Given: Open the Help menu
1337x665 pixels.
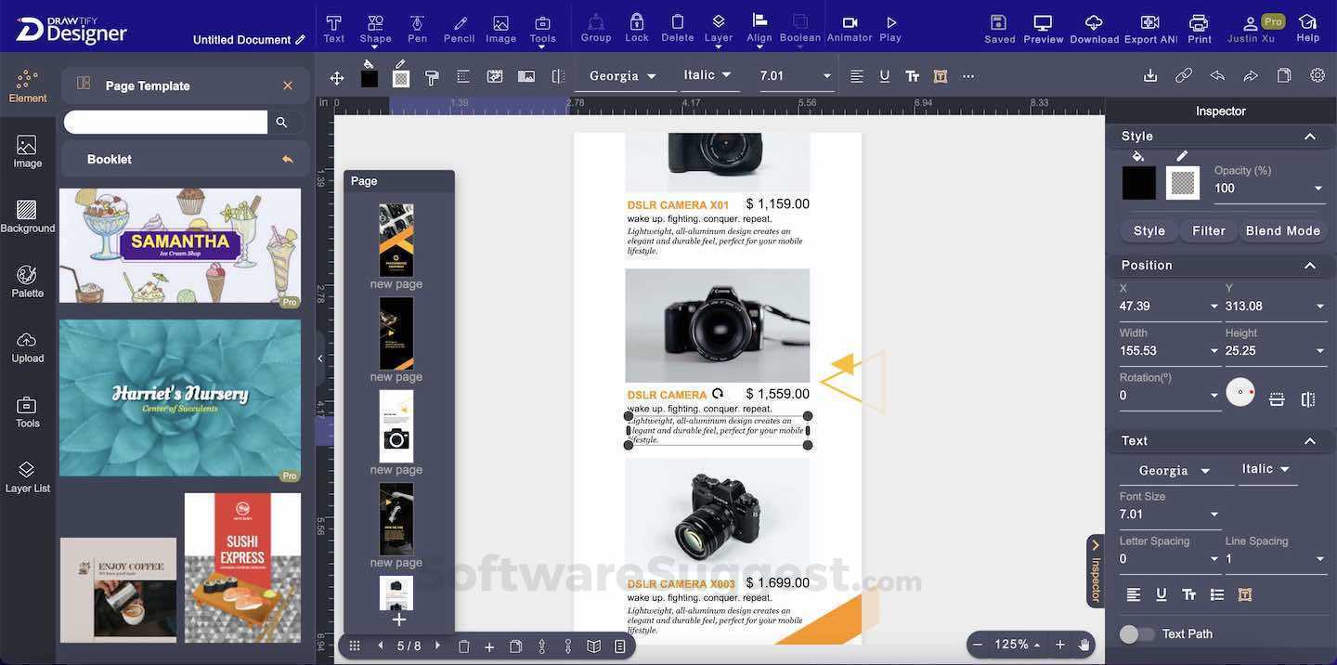Looking at the screenshot, I should tap(1309, 27).
